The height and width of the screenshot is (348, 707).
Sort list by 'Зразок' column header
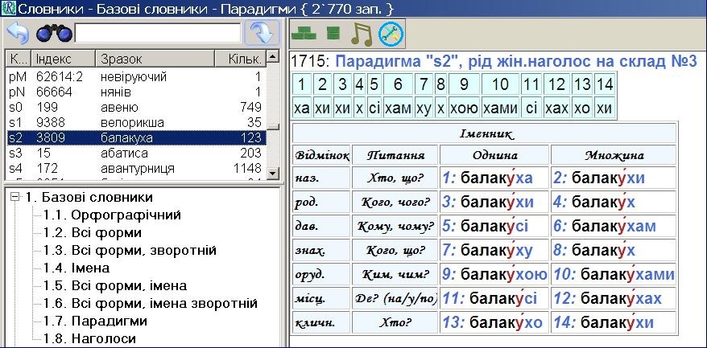tap(155, 59)
